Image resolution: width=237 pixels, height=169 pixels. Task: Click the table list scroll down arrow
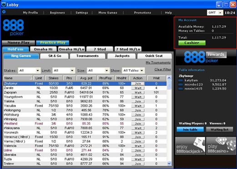(169, 163)
